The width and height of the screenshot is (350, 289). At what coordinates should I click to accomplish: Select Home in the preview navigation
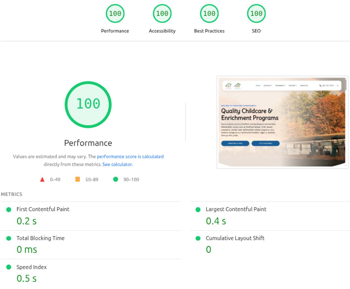[x=258, y=86]
